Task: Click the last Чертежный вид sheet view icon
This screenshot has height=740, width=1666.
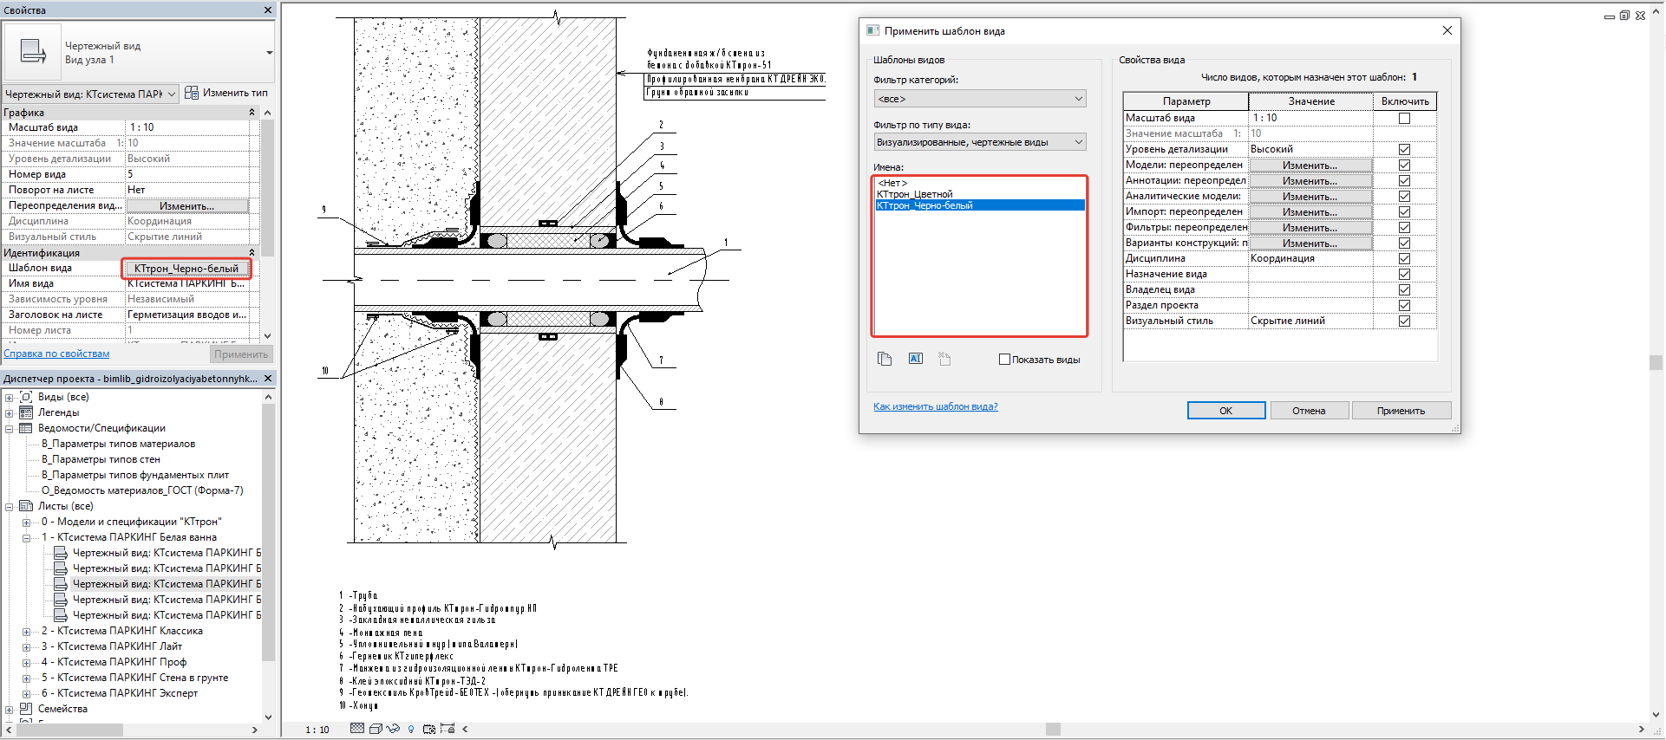Action: (x=61, y=615)
